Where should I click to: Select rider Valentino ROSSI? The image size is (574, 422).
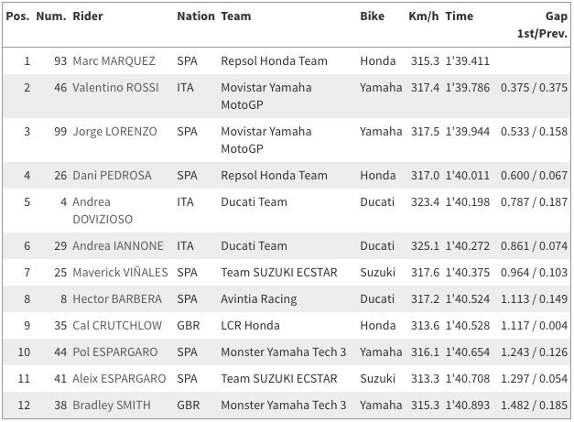115,88
